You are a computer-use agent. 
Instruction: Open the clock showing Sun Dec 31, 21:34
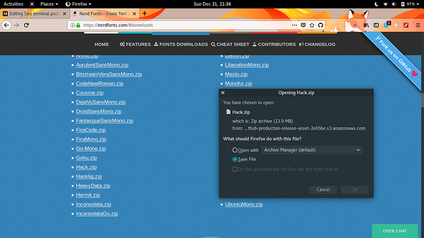pos(212,4)
